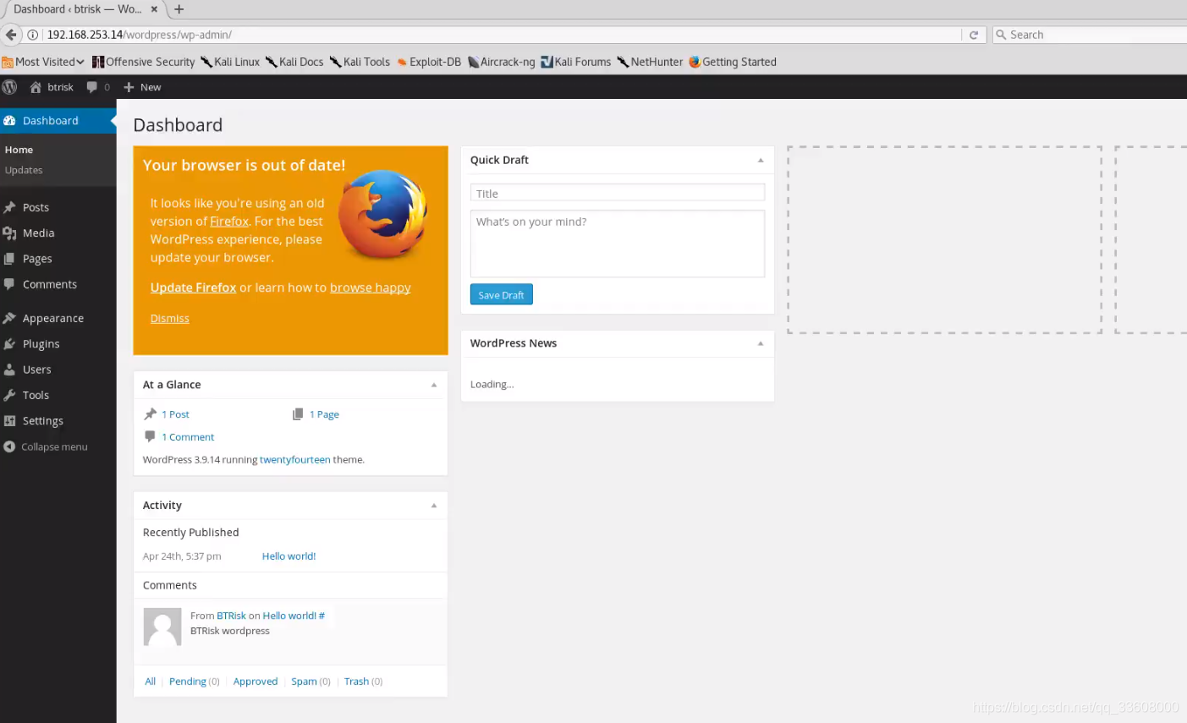Viewport: 1187px width, 723px height.
Task: Click the Media icon in sidebar
Action: [x=9, y=233]
